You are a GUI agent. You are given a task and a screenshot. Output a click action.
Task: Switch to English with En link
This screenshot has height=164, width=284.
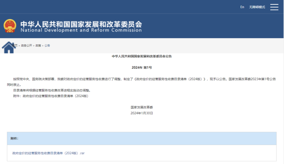(242, 7)
